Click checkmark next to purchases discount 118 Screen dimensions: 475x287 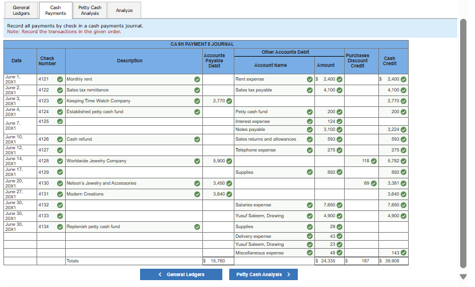pyautogui.click(x=374, y=161)
